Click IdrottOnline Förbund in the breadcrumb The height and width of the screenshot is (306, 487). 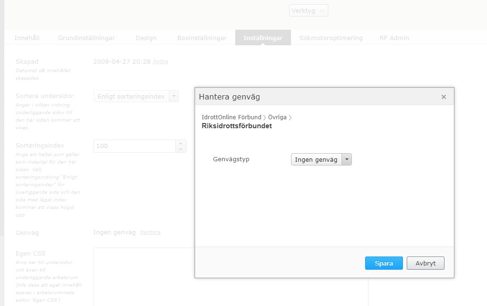pos(231,117)
